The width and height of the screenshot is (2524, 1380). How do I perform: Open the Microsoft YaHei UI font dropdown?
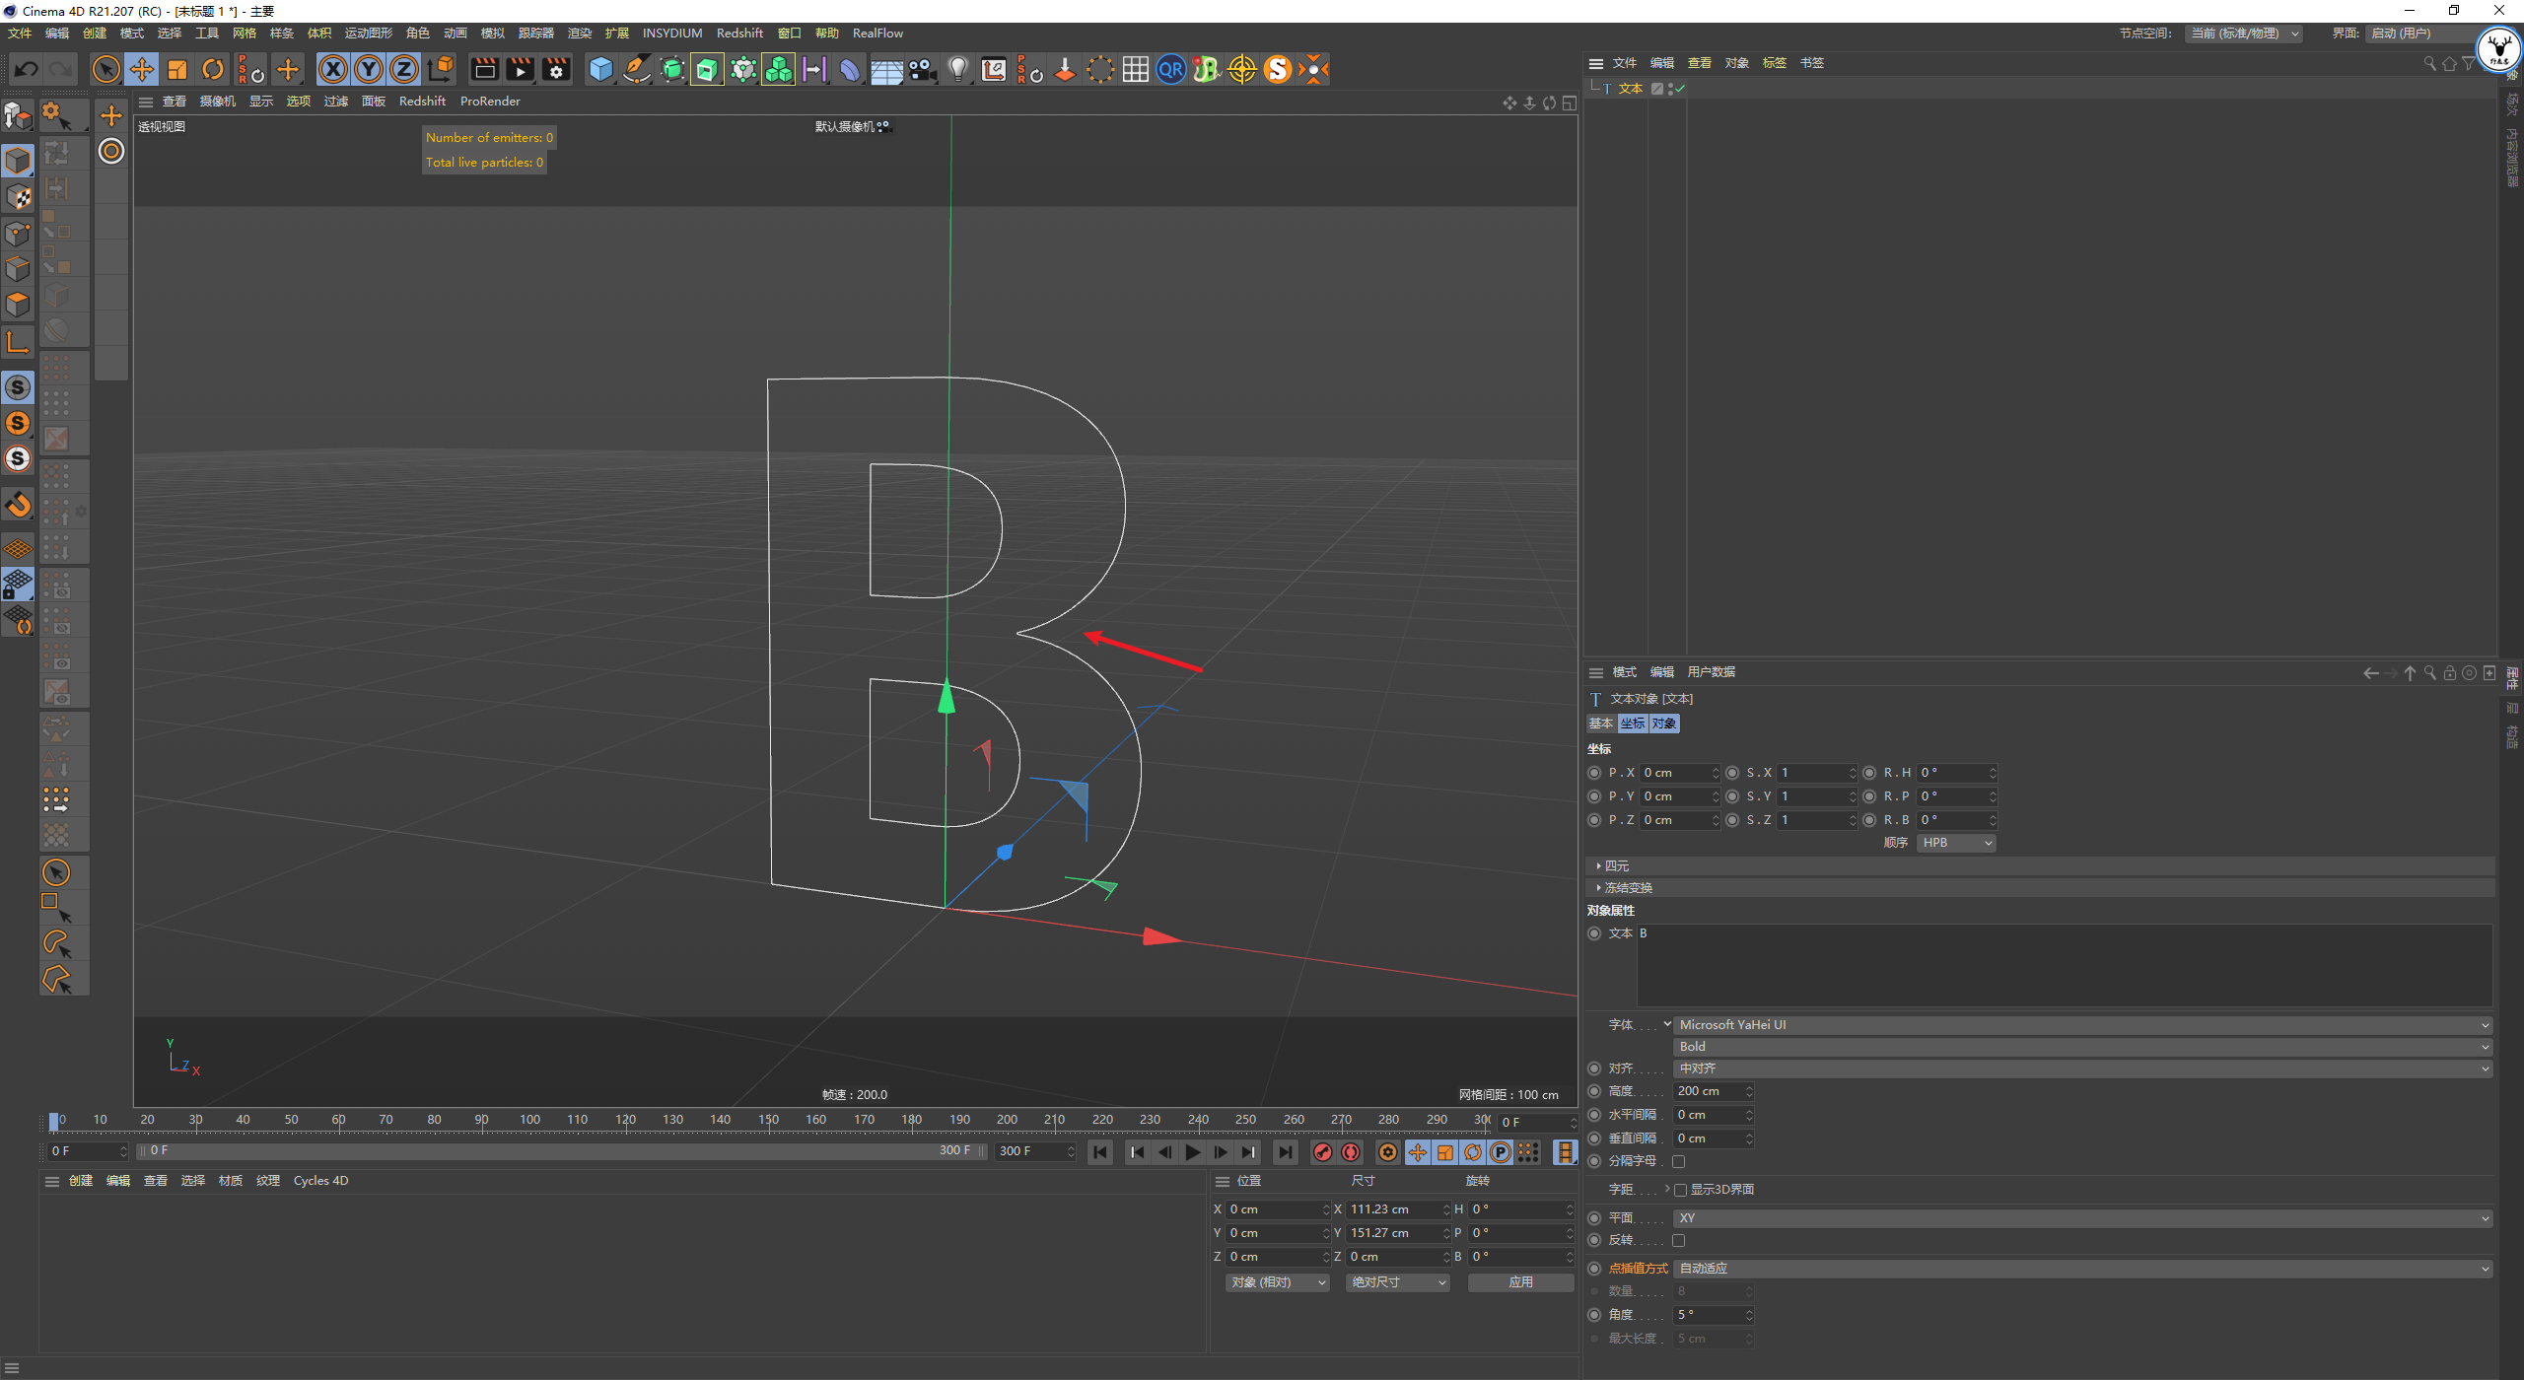2080,1025
